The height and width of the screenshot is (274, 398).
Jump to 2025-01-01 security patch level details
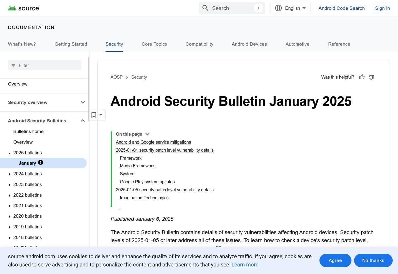point(165,150)
